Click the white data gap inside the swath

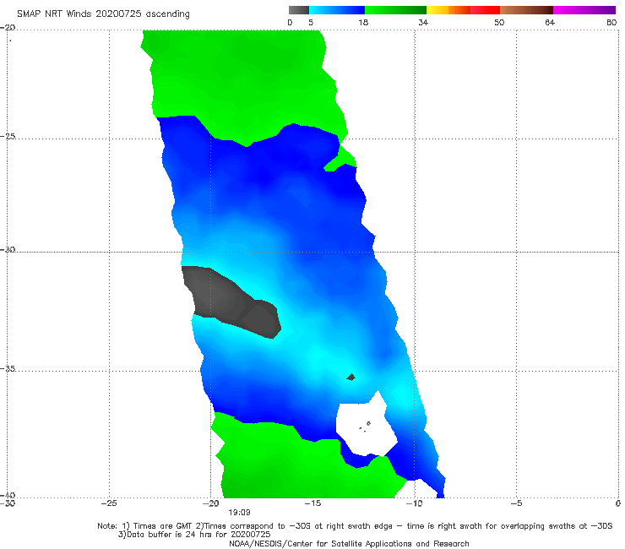tap(365, 427)
